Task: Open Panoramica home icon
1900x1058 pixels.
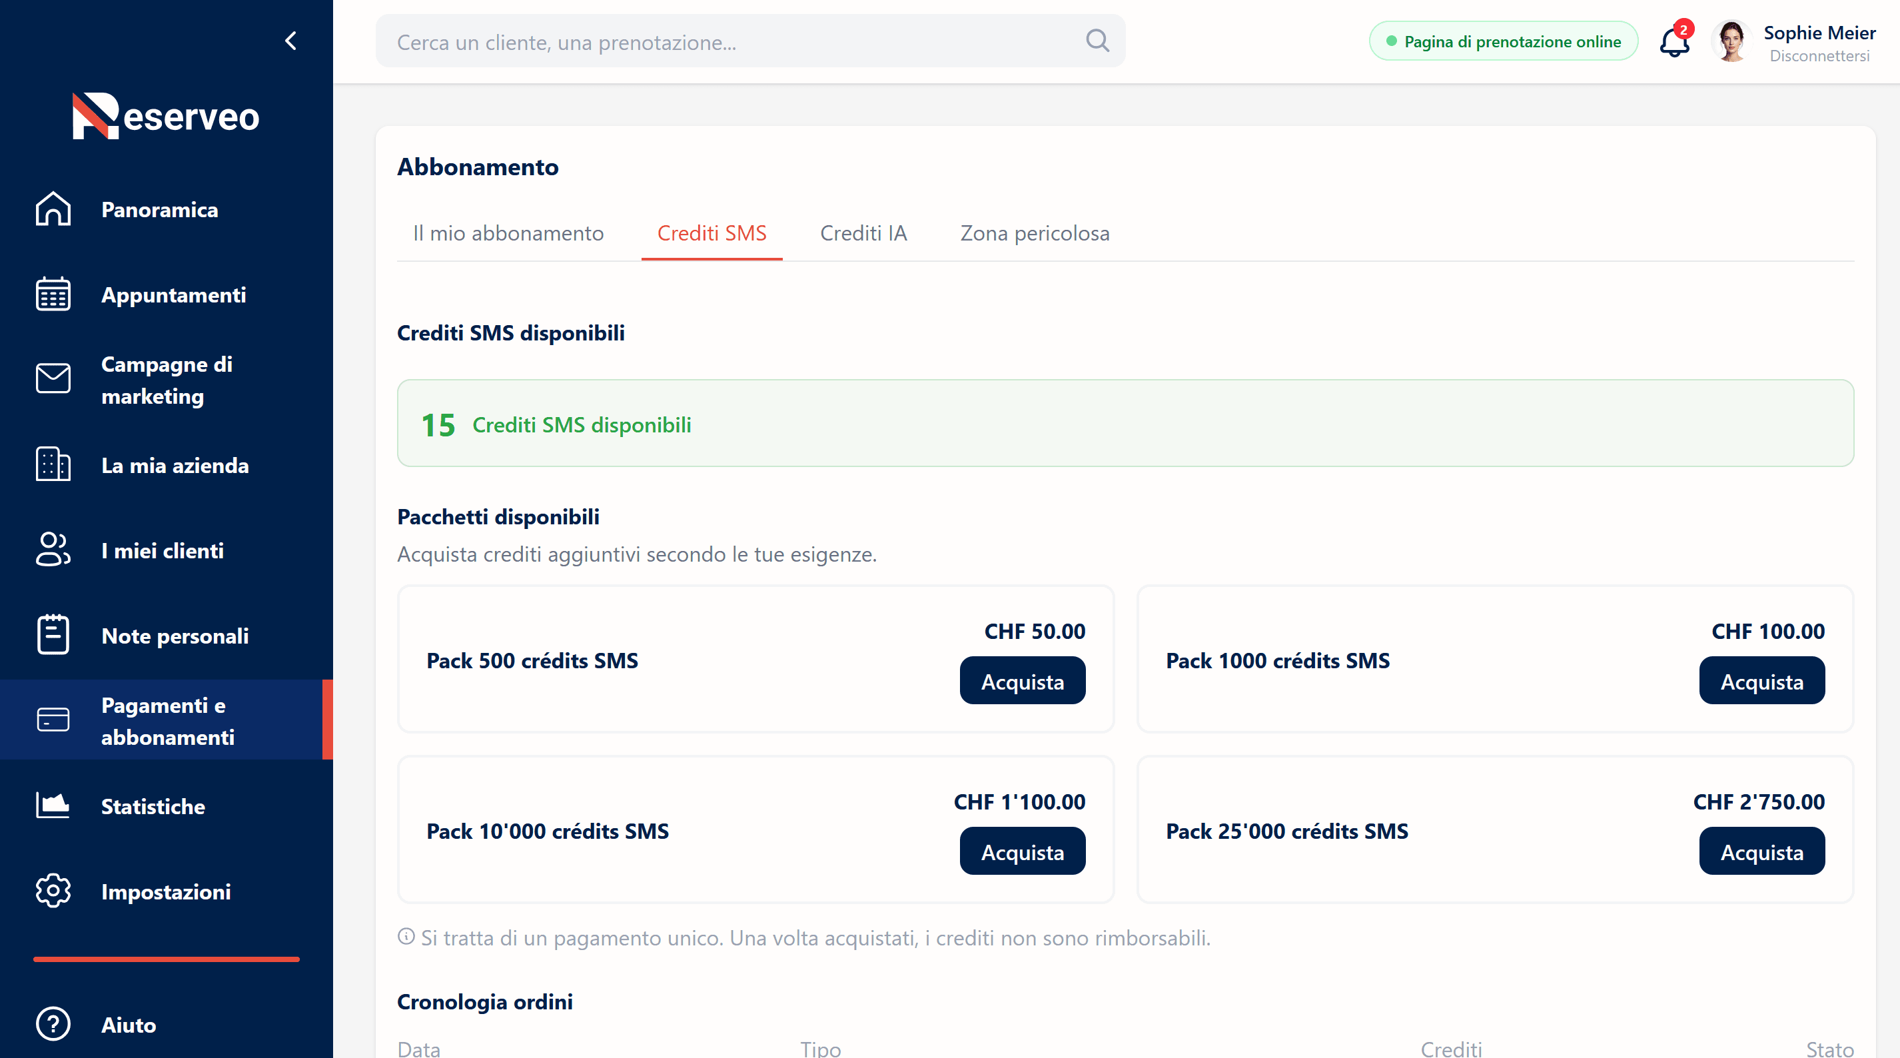Action: [x=53, y=209]
